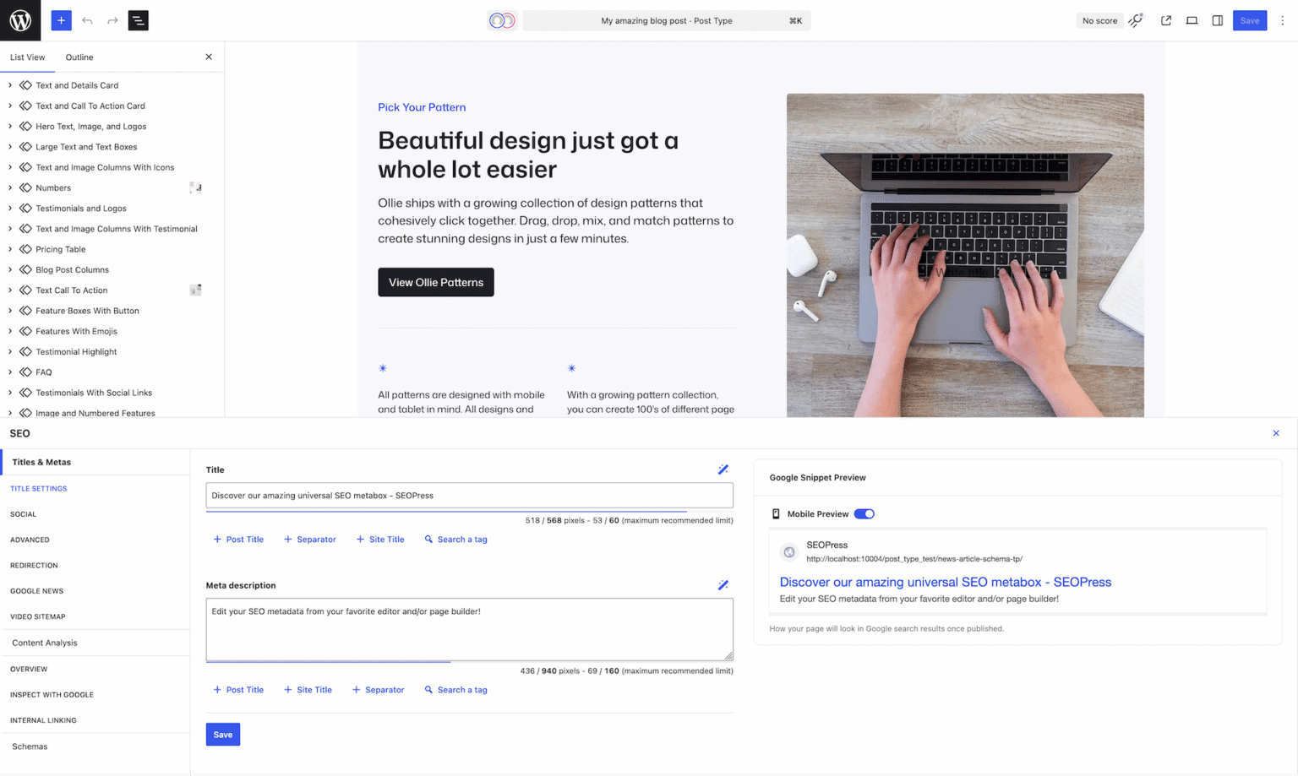The height and width of the screenshot is (776, 1298).
Task: Close the List View panel
Action: coord(209,57)
